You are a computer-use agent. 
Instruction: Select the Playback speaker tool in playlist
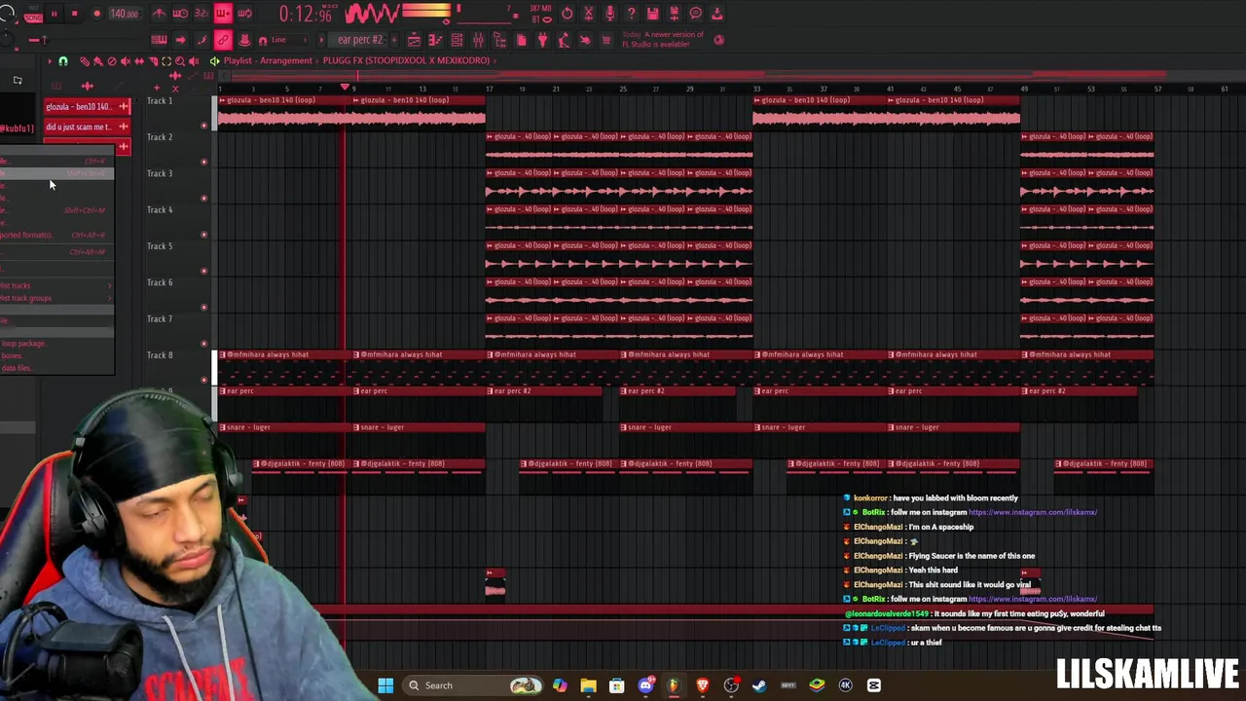click(x=193, y=61)
